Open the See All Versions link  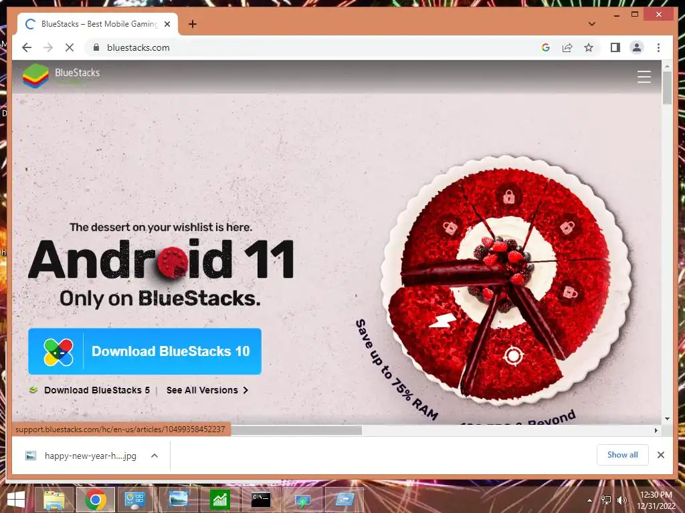pyautogui.click(x=207, y=390)
